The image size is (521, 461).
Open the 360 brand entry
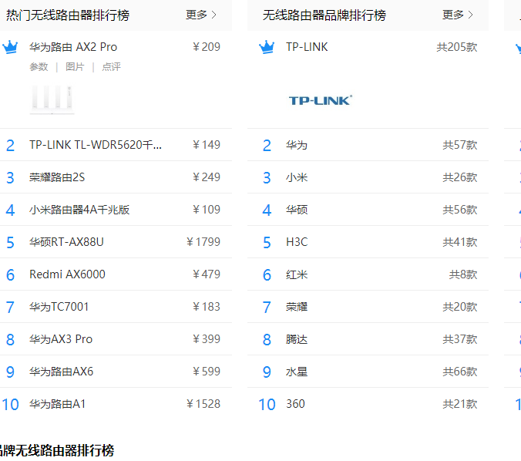click(x=295, y=404)
